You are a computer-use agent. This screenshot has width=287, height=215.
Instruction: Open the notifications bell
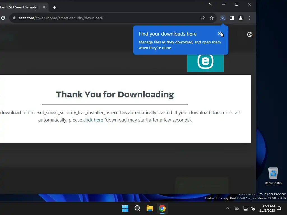(x=279, y=208)
